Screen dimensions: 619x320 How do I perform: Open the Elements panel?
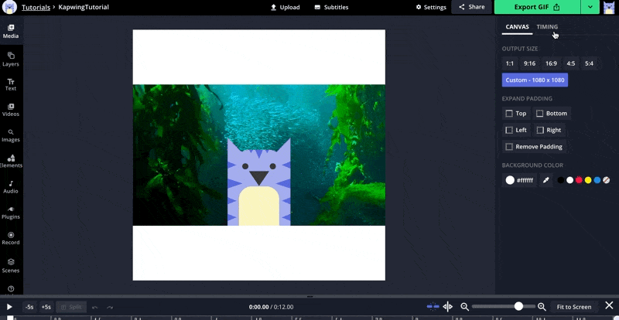(x=11, y=161)
